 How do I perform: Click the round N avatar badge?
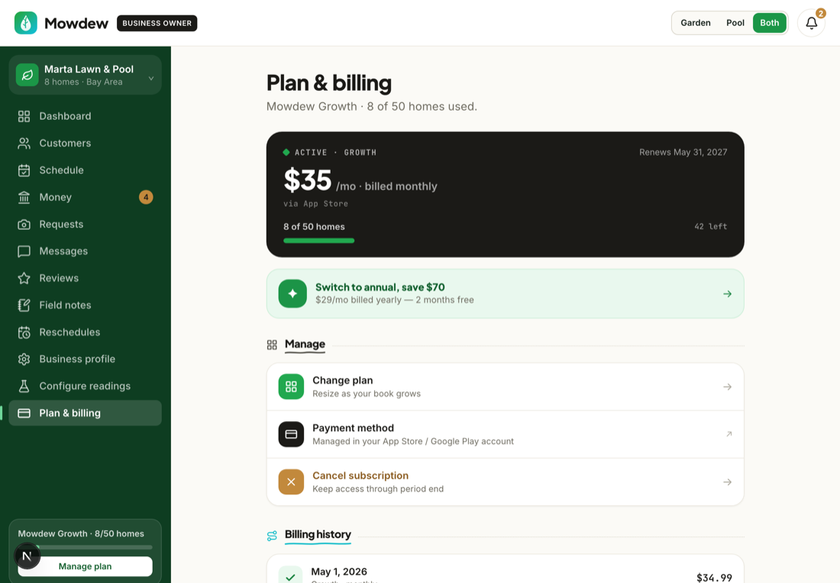[27, 556]
